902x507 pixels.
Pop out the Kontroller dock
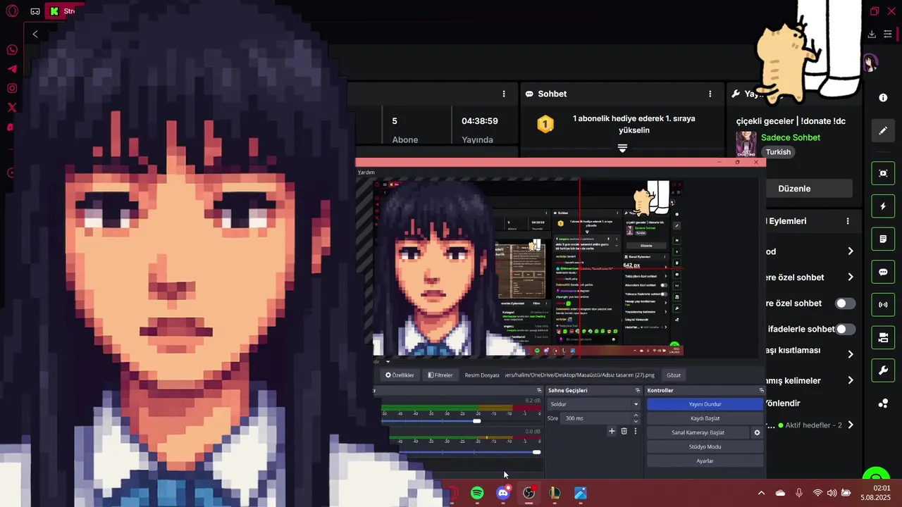coord(761,390)
